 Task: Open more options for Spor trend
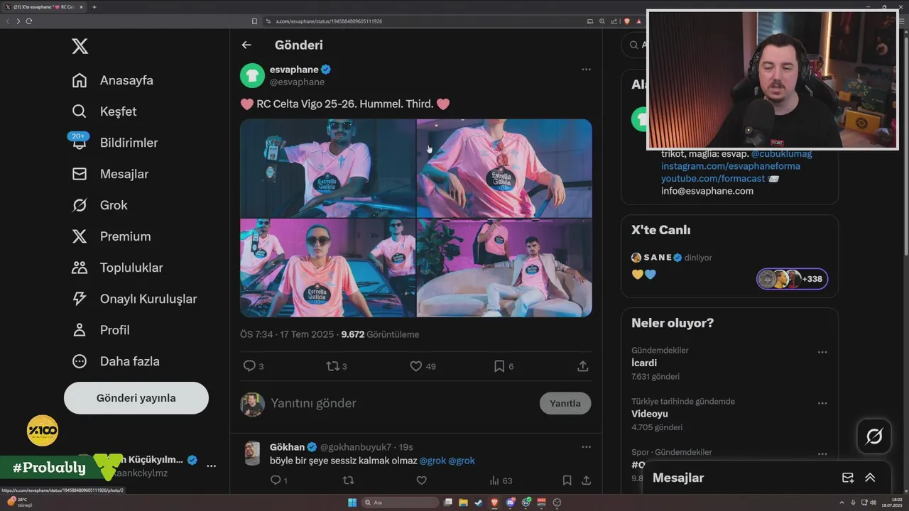pos(822,454)
